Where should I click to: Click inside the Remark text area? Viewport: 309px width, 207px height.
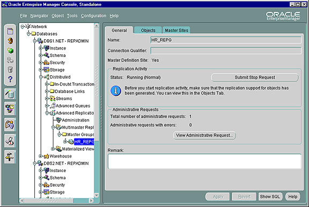204,161
